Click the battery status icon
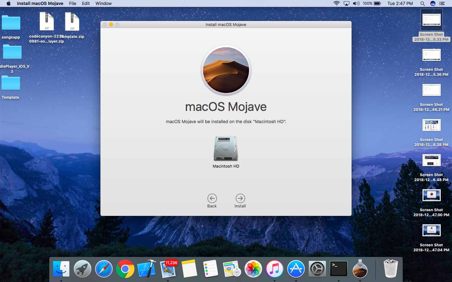This screenshot has width=452, height=282. (377, 3)
